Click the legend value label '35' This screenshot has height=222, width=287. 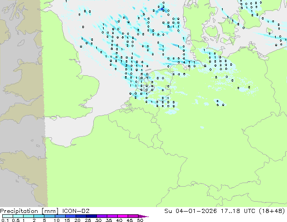109,220
